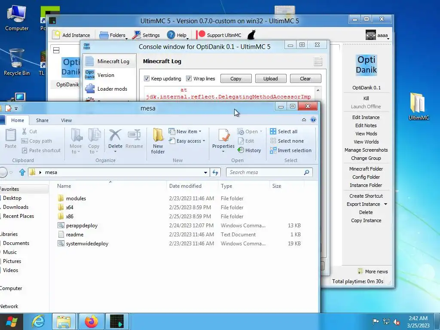Click History in Open group
This screenshot has height=330, width=440.
[249, 150]
